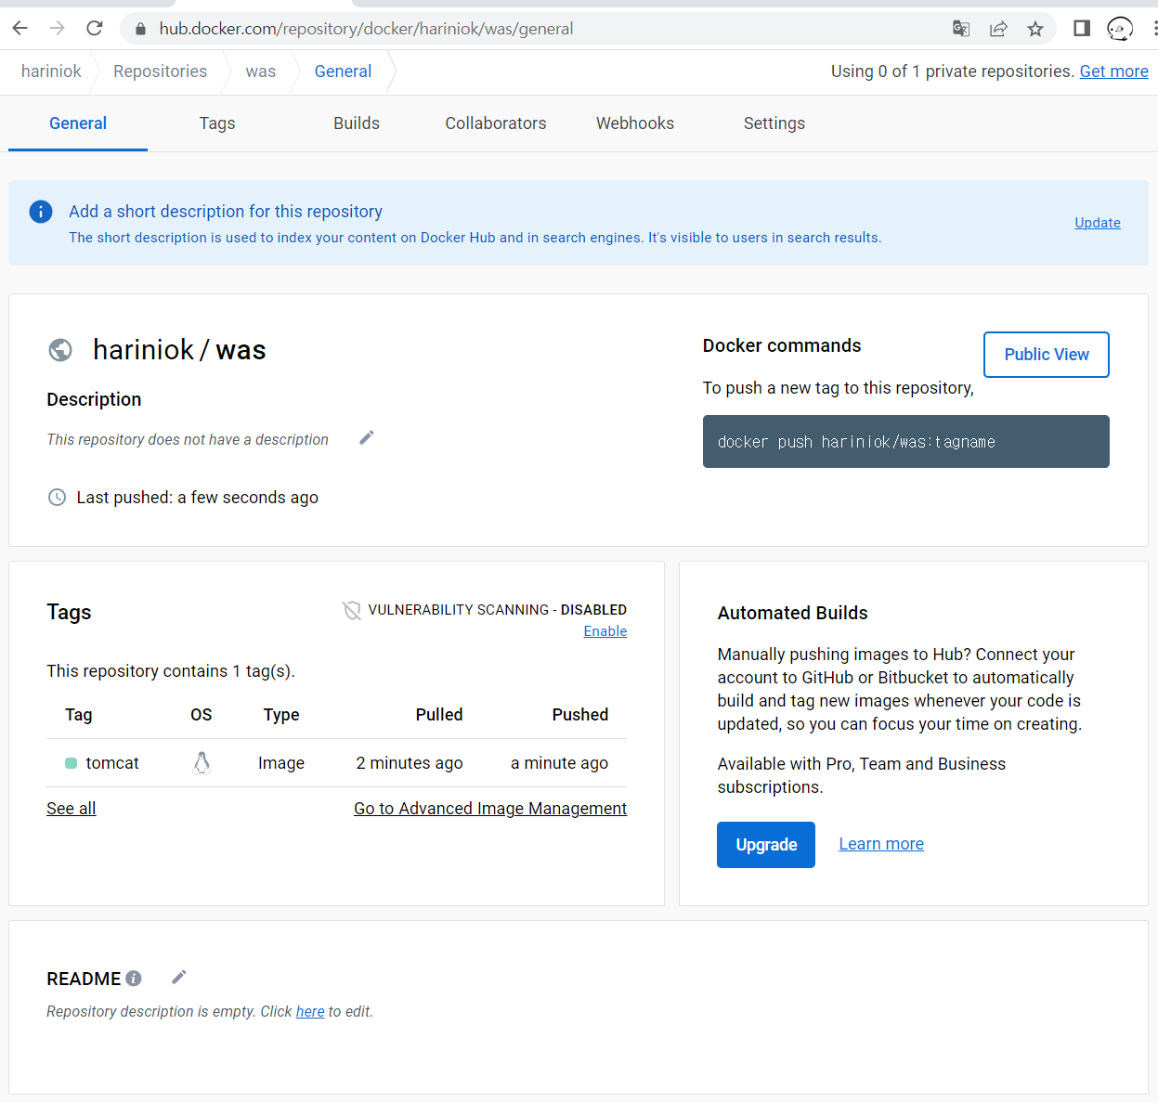Click the General breadcrumb
Image resolution: width=1158 pixels, height=1103 pixels.
click(343, 71)
